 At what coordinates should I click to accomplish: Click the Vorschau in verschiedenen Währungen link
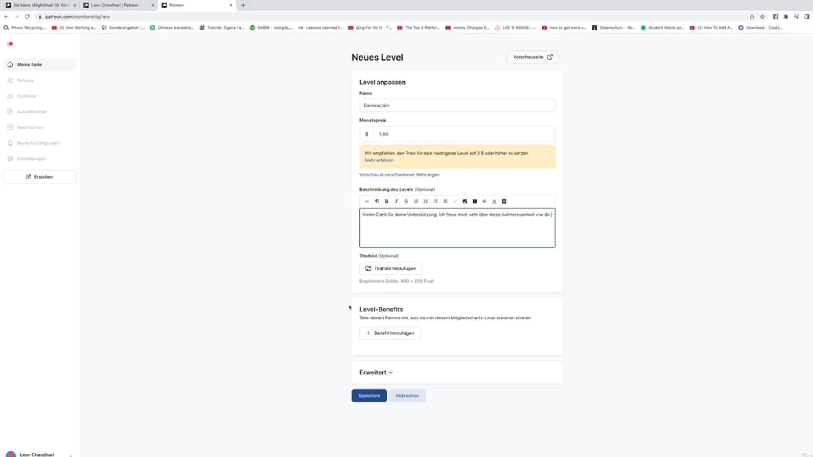(x=399, y=174)
